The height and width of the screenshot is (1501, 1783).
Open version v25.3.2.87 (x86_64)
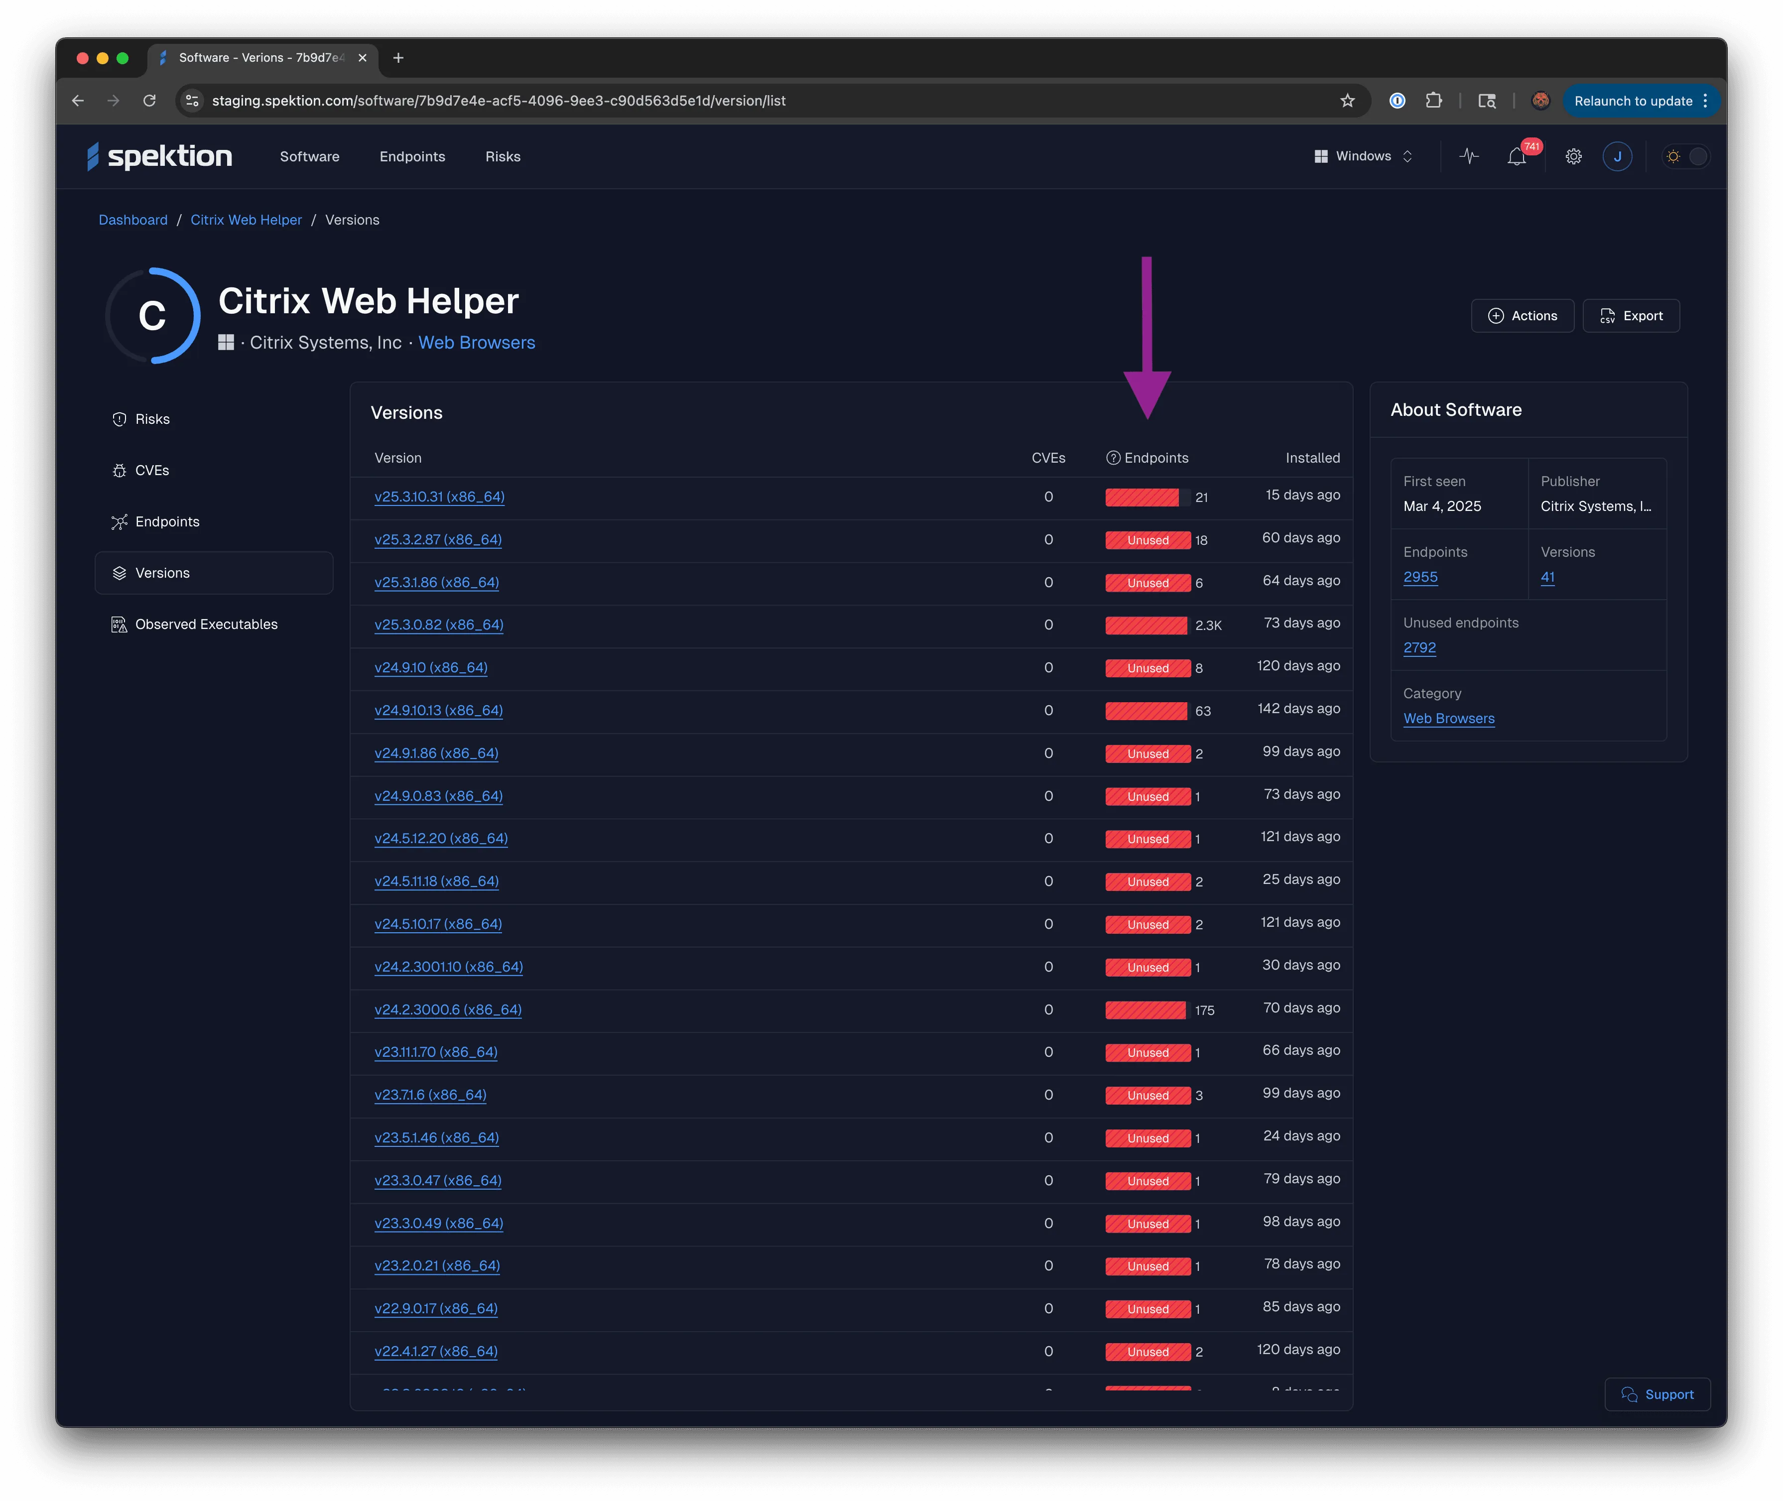pos(438,539)
